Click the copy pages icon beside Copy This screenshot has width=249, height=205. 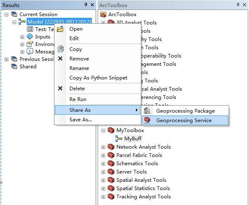click(x=60, y=49)
